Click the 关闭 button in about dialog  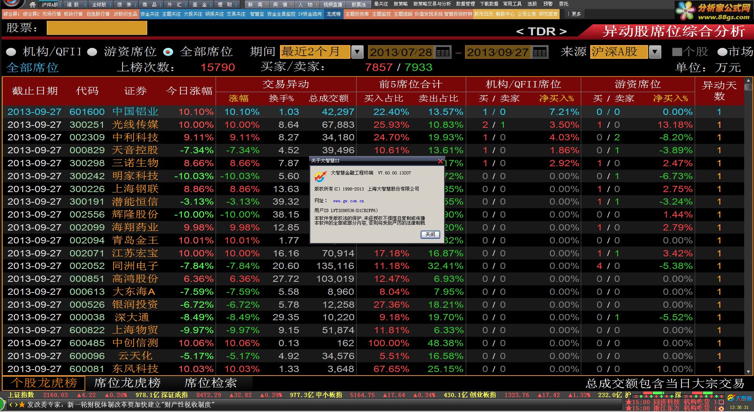click(430, 234)
